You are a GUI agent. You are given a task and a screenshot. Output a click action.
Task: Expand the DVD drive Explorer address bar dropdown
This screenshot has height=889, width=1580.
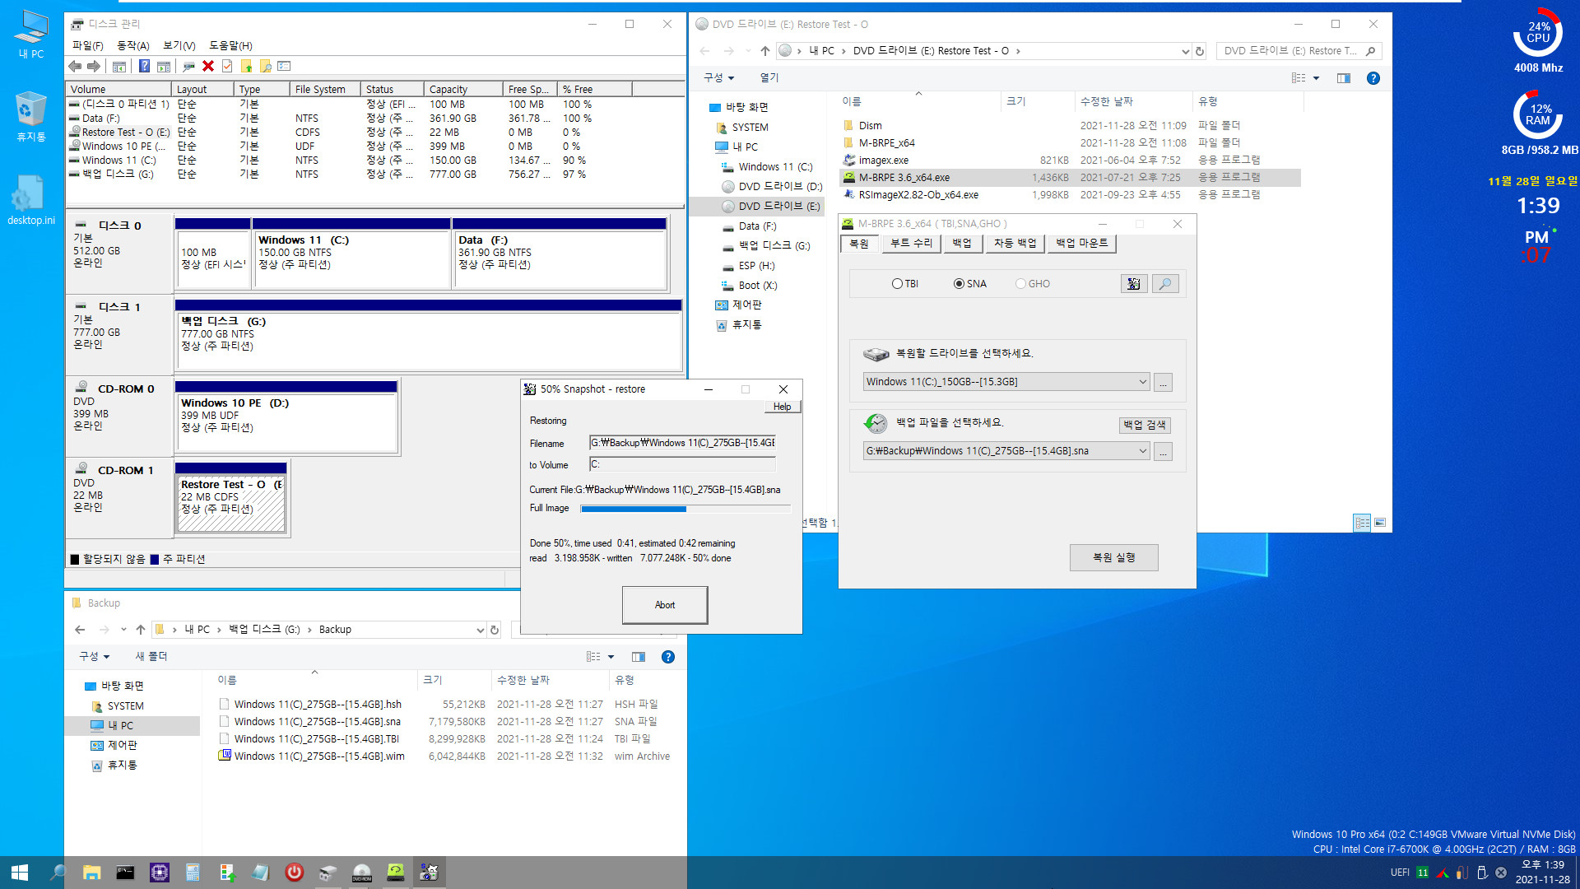tap(1185, 51)
